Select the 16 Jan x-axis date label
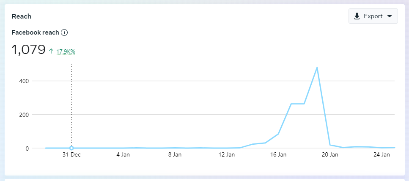This screenshot has width=409, height=181. (278, 155)
